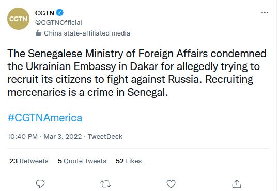Click the tweet body text about Senegal
Image resolution: width=278 pixels, height=191 pixels.
pyautogui.click(x=137, y=73)
